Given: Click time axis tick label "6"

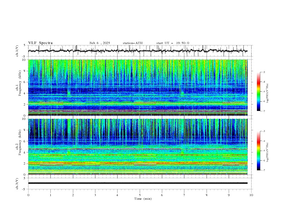Looking at the screenshot, I should pyautogui.click(x=162, y=195).
